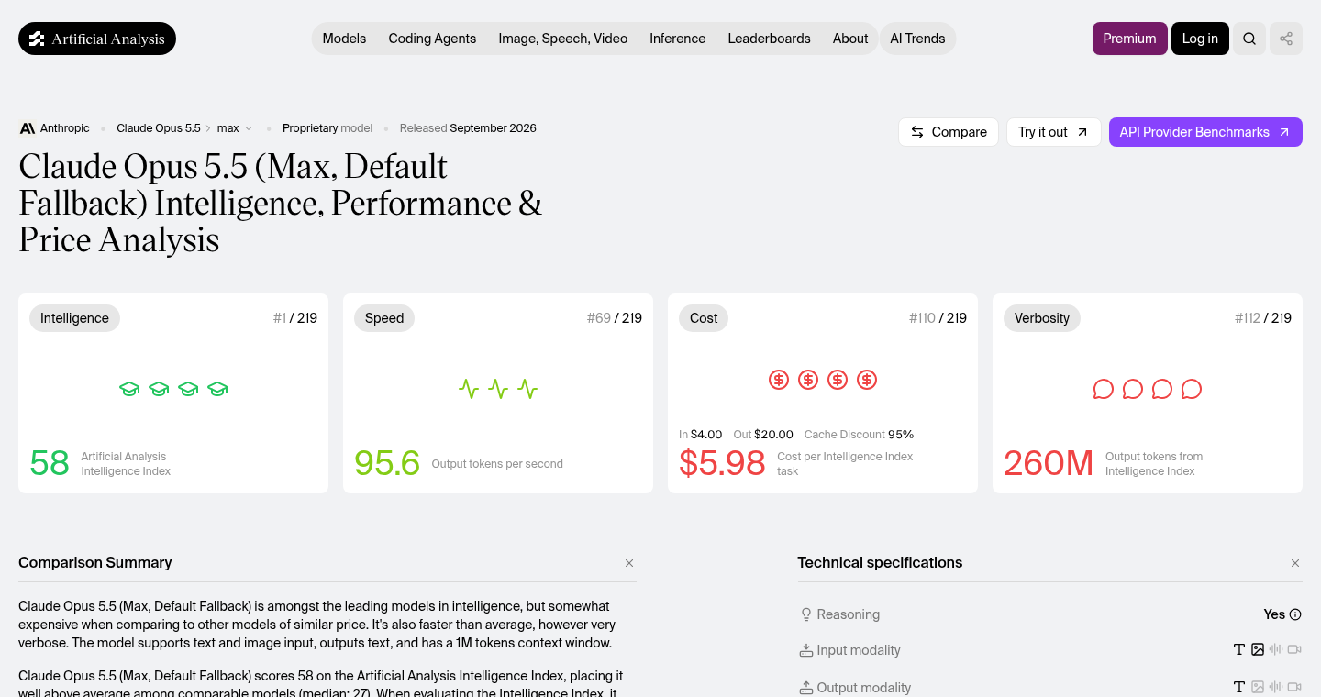
Task: Click the Reasoning lightbulb icon
Action: pos(806,614)
